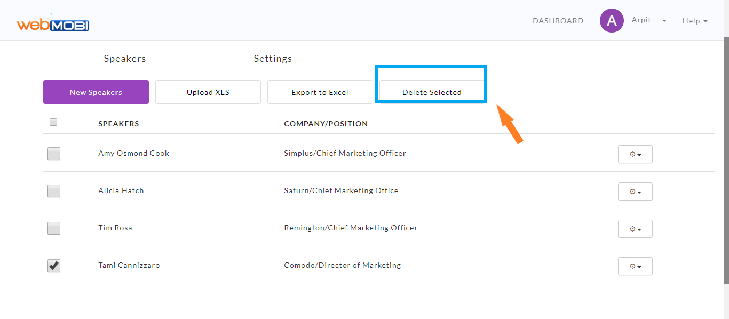Toggle the select-all checkbox in the table header
The height and width of the screenshot is (319, 729).
coord(53,122)
